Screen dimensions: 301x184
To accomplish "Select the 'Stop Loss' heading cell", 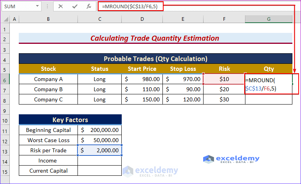I will [x=183, y=69].
